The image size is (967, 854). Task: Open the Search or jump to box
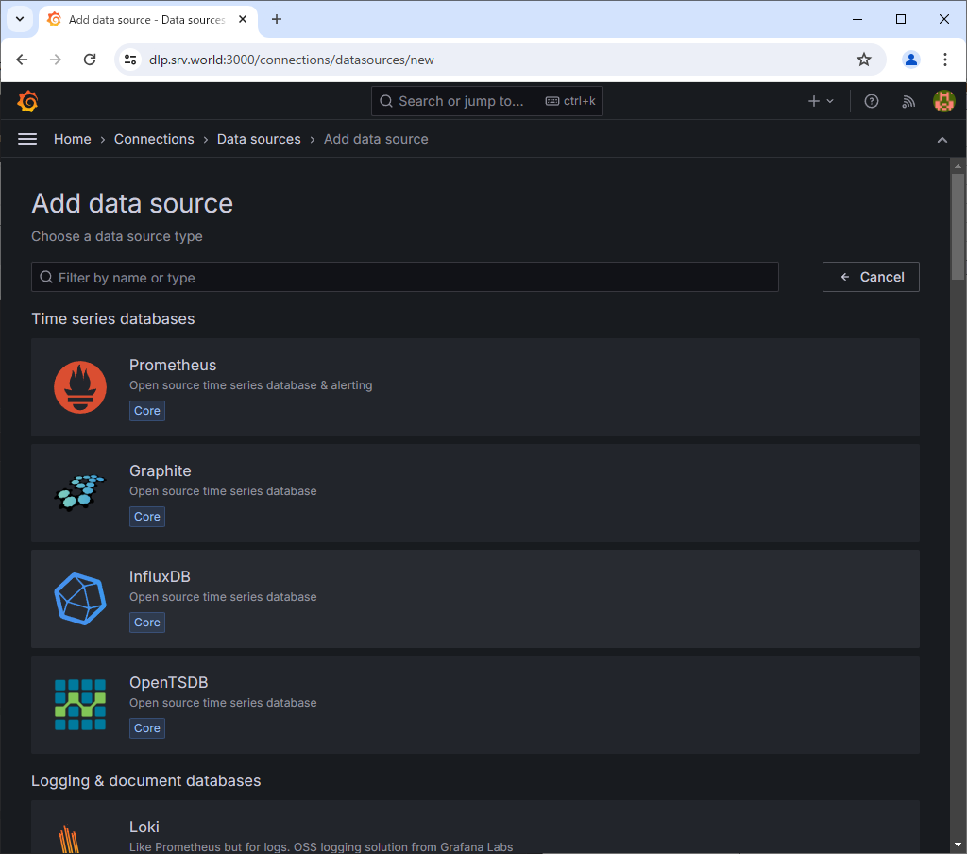pyautogui.click(x=487, y=101)
